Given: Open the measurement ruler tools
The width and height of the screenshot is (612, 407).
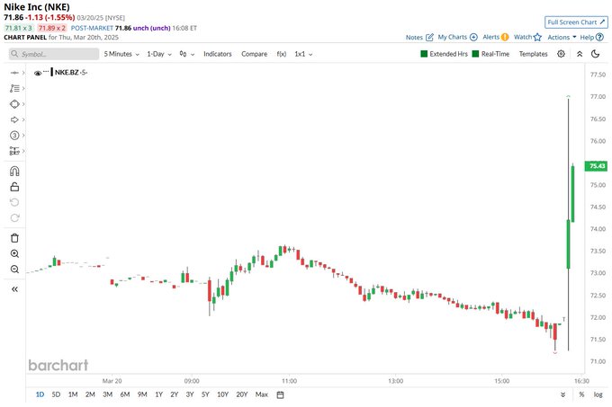Looking at the screenshot, I should coord(14,151).
